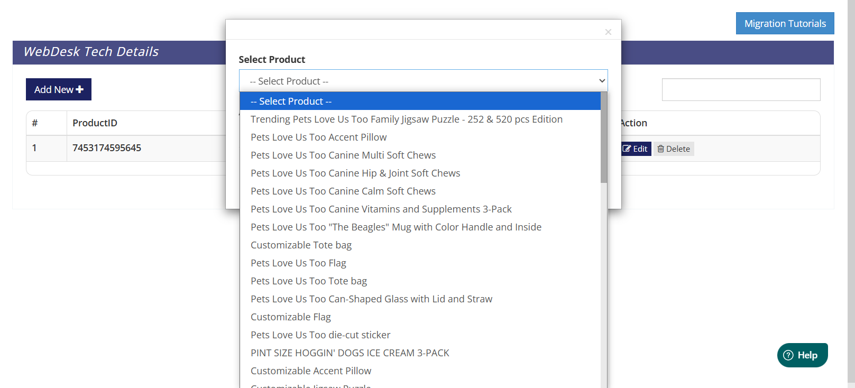Select Pets Love Us Too Tote bag option

click(420, 281)
